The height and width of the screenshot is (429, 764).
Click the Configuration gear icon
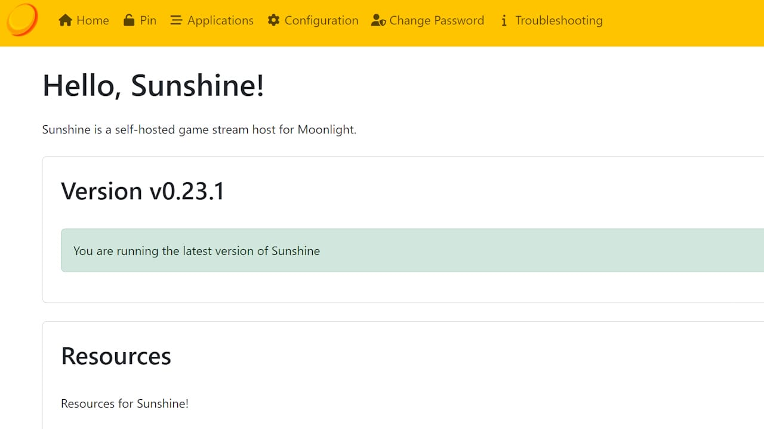point(273,20)
